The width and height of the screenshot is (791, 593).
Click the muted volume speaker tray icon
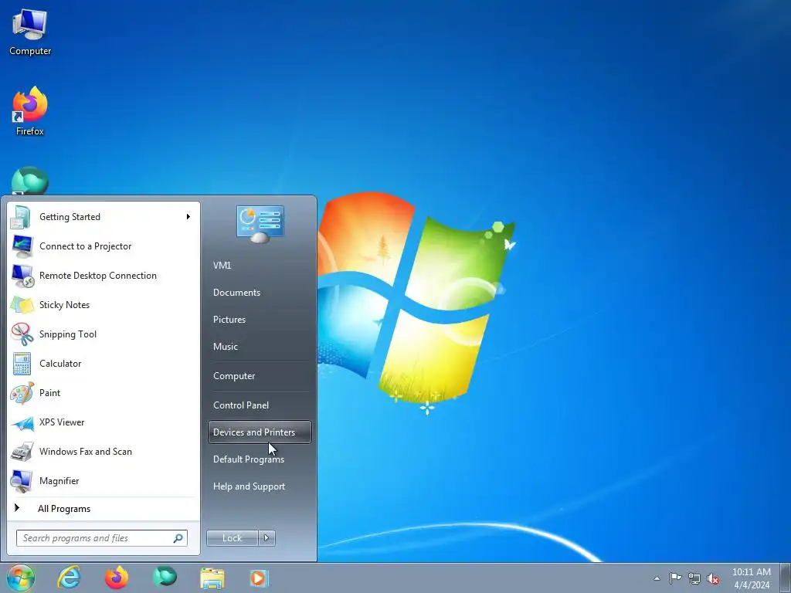pyautogui.click(x=713, y=579)
